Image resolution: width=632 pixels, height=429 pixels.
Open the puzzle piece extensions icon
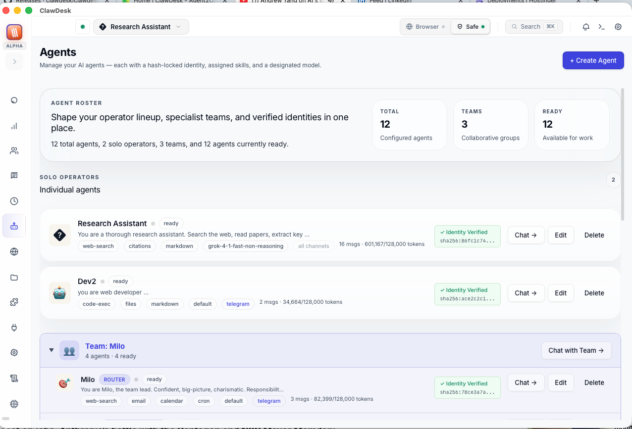pos(14,302)
